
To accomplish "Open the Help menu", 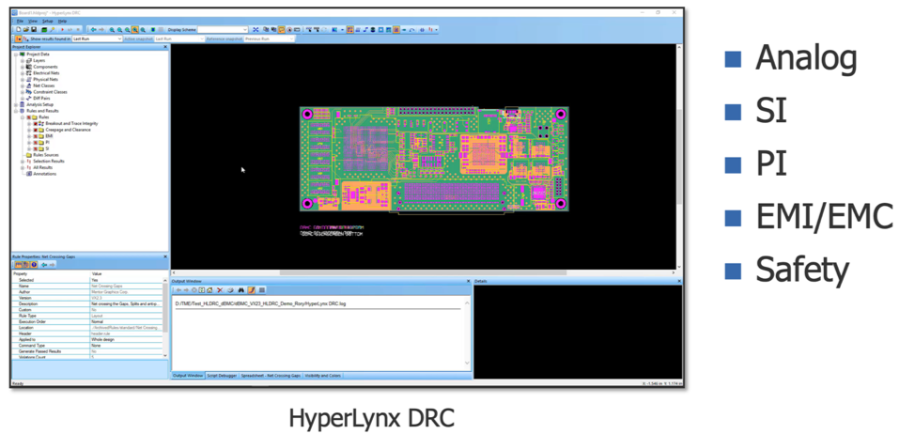I will point(62,21).
